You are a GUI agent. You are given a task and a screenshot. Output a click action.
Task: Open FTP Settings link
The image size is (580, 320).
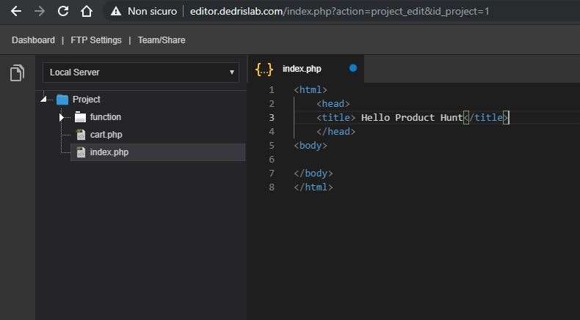pyautogui.click(x=96, y=40)
